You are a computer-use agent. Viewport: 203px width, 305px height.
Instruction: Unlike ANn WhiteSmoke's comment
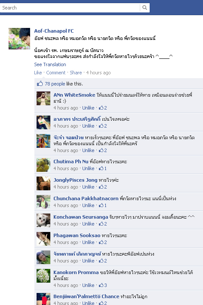[x=88, y=108]
